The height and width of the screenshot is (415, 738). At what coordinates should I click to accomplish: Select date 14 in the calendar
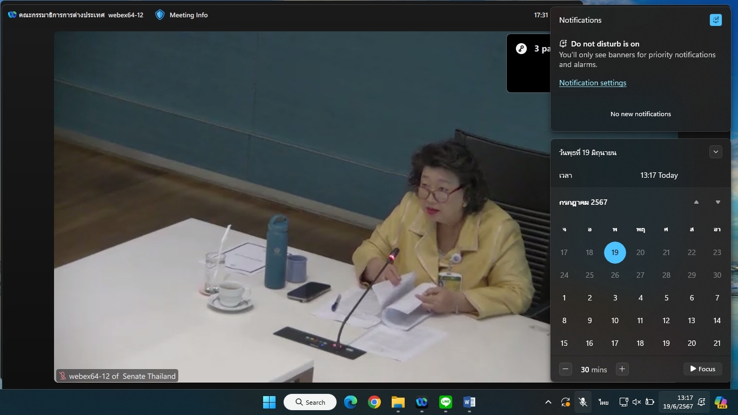(717, 320)
